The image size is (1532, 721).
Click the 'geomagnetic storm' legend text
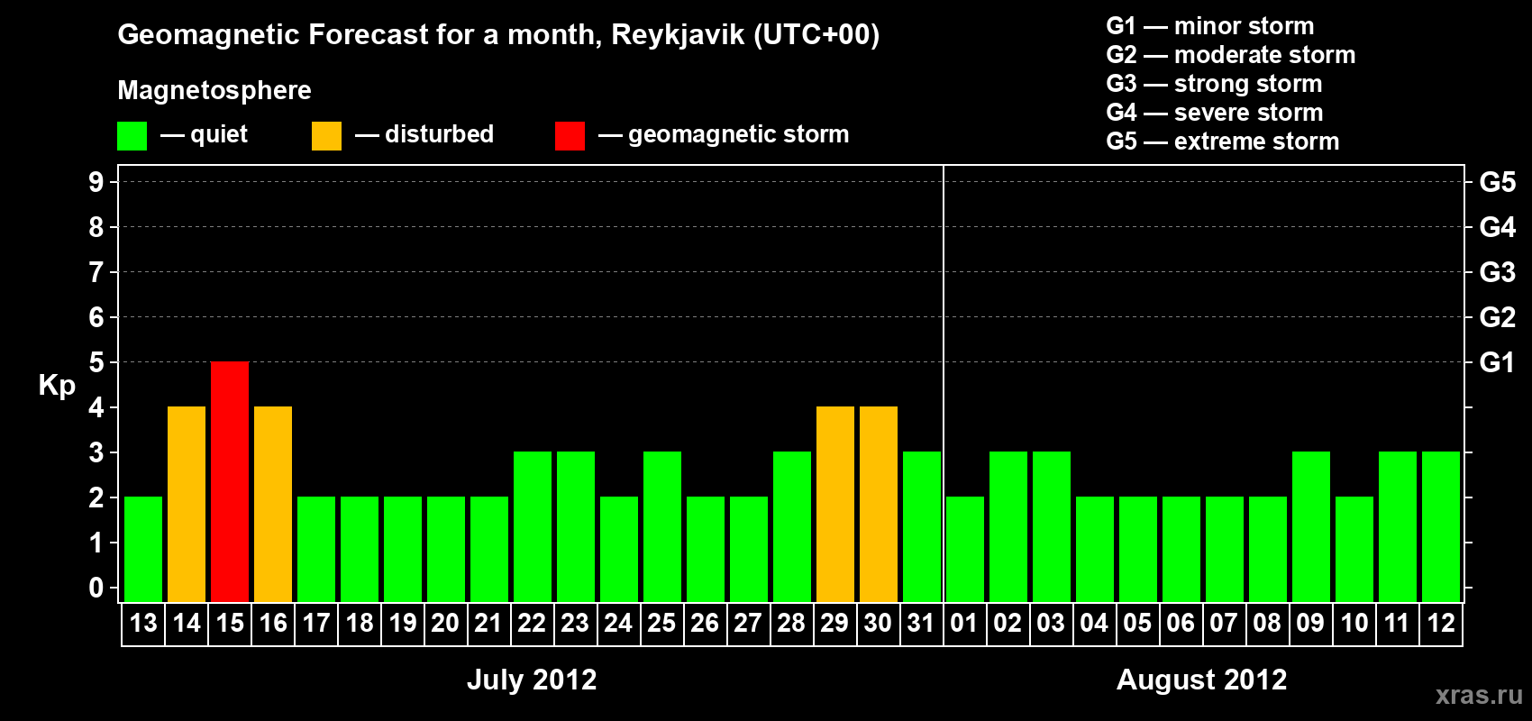[739, 135]
